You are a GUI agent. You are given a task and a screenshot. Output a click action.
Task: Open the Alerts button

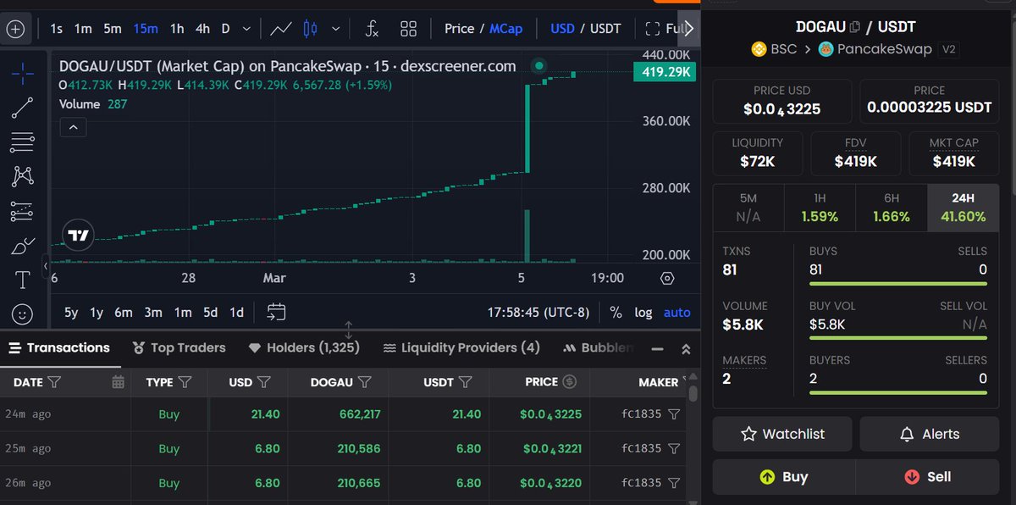coord(929,434)
